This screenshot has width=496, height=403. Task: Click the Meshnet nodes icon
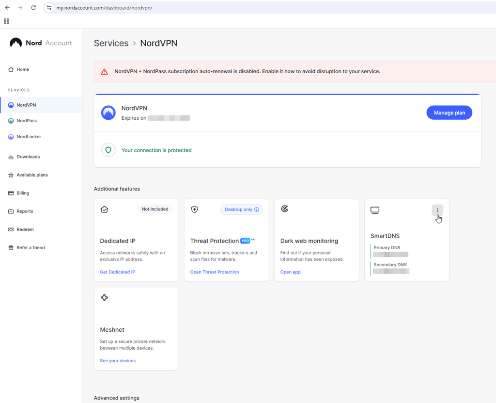(105, 297)
